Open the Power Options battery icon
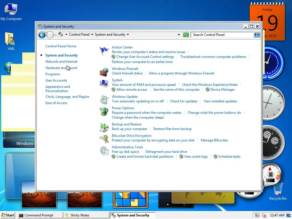The image size is (292, 219). coord(104,111)
